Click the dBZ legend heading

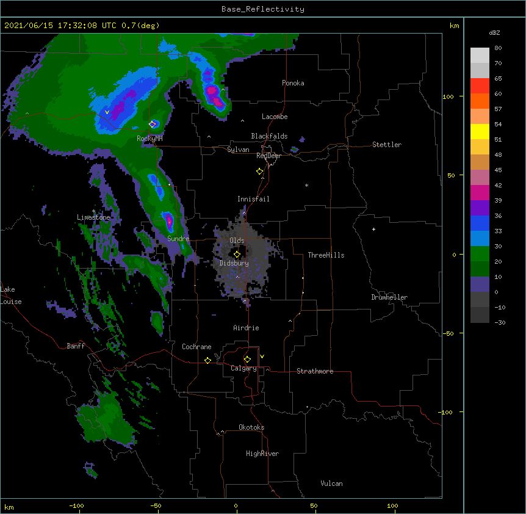point(494,33)
